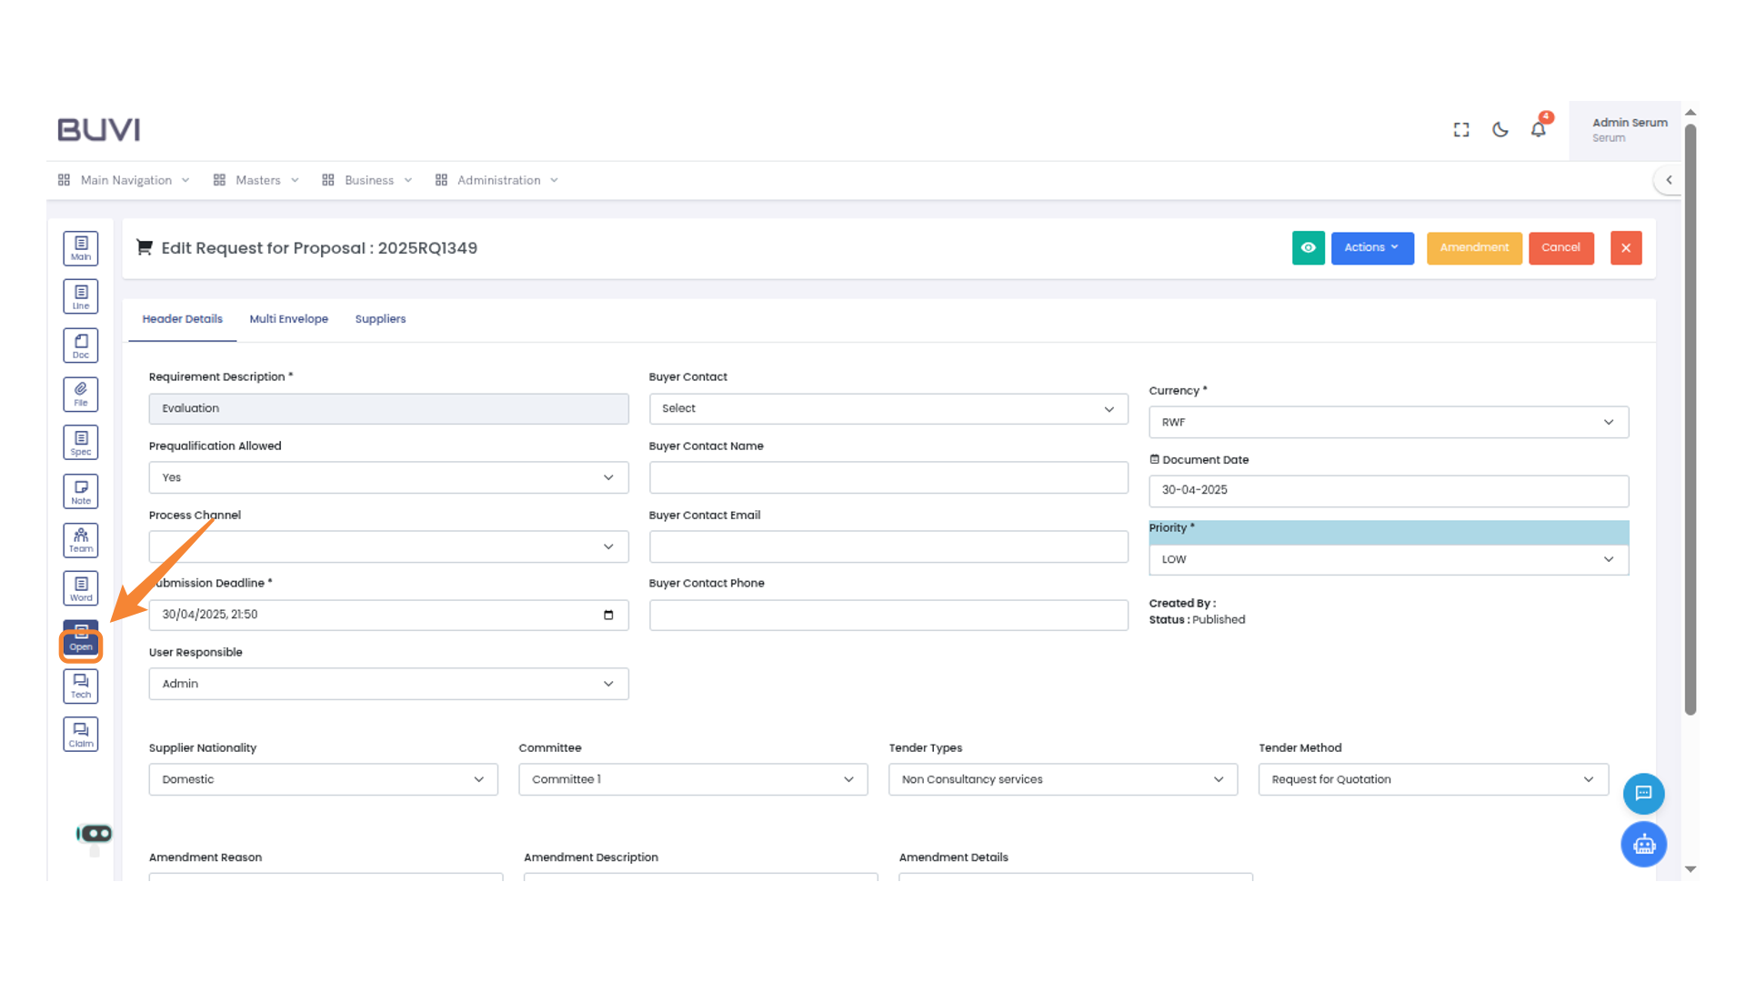Click the notifications bell icon
The width and height of the screenshot is (1746, 982).
[x=1538, y=130]
